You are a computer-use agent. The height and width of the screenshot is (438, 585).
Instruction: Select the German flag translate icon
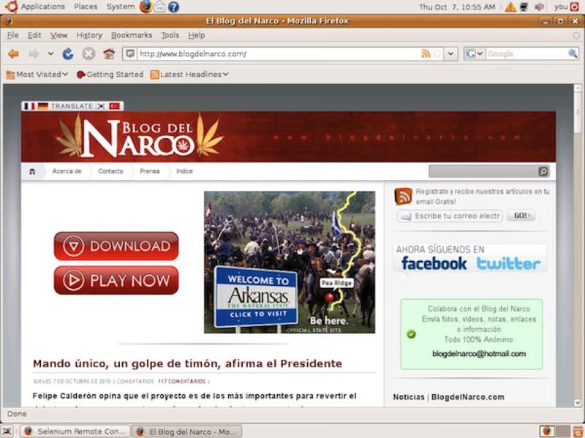pos(43,106)
